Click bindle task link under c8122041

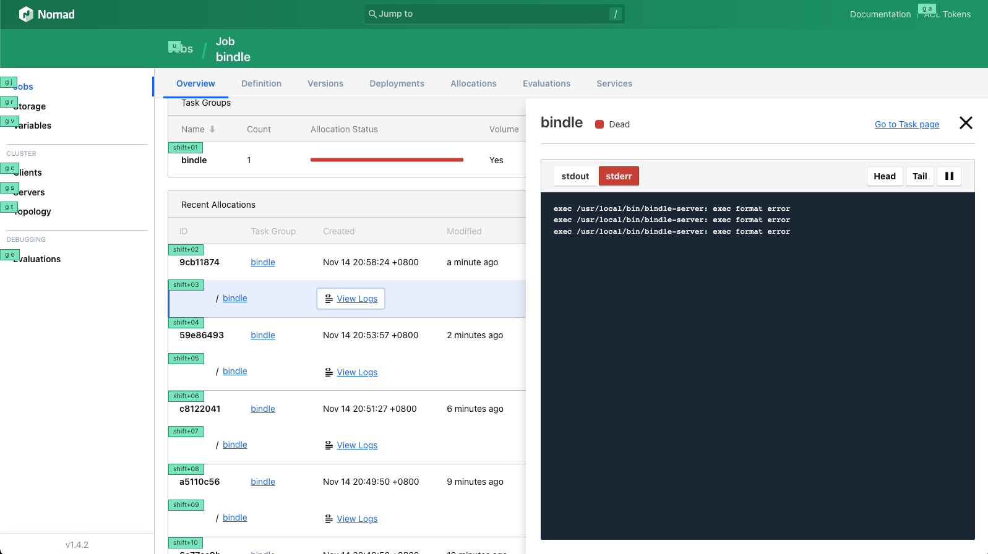click(x=235, y=445)
